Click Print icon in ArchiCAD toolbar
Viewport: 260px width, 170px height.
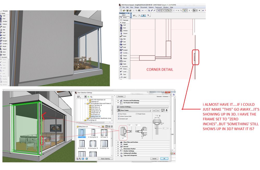[x=130, y=10]
